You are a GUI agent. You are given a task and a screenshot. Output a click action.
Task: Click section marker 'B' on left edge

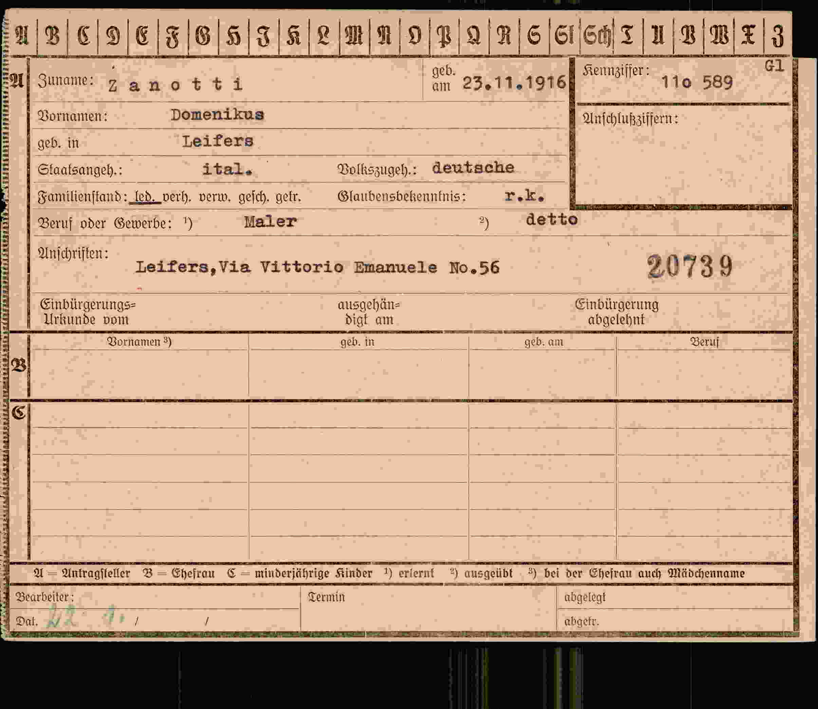(19, 365)
